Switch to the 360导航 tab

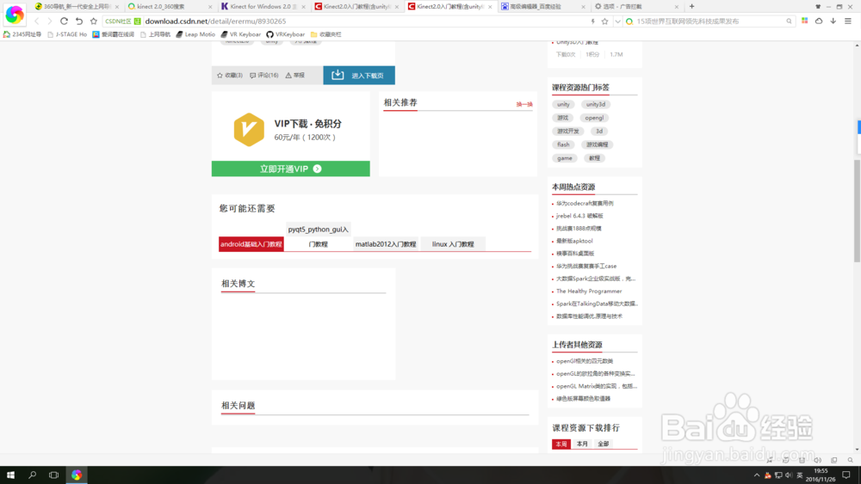(76, 7)
